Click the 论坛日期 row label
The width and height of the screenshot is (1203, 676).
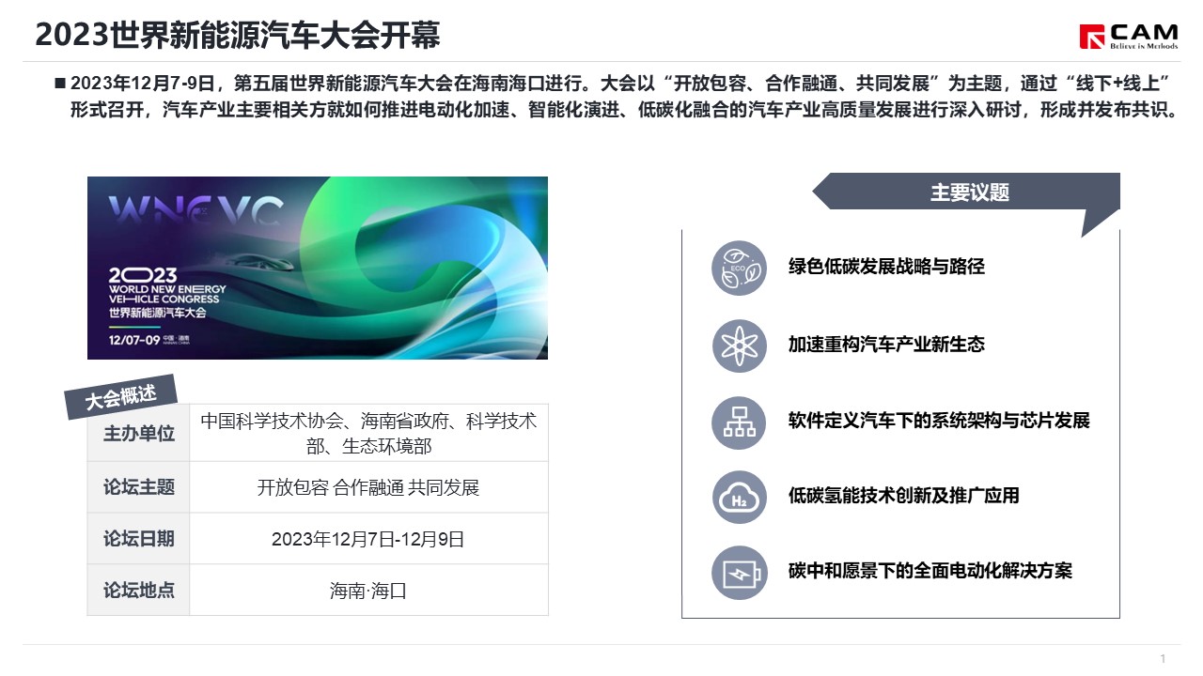click(139, 539)
